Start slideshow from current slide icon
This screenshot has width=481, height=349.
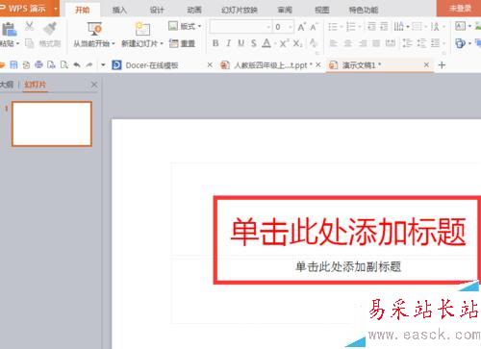coord(94,29)
